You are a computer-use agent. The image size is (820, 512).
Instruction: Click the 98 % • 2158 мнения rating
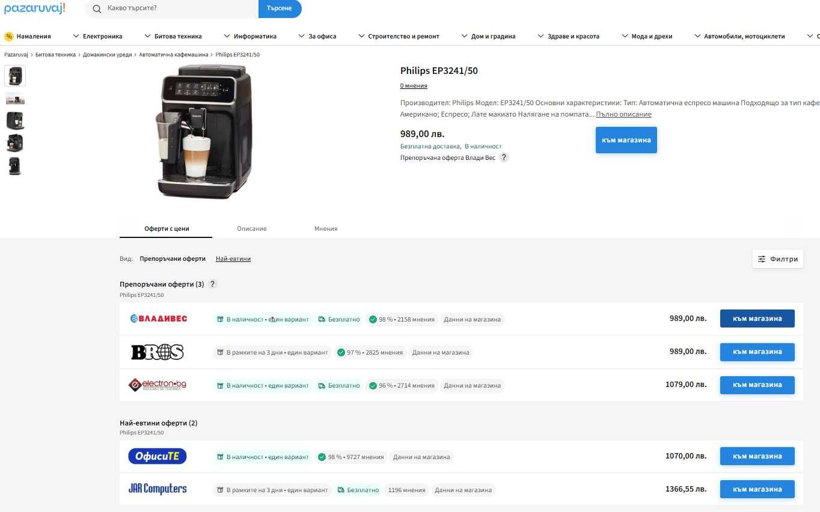(x=402, y=319)
